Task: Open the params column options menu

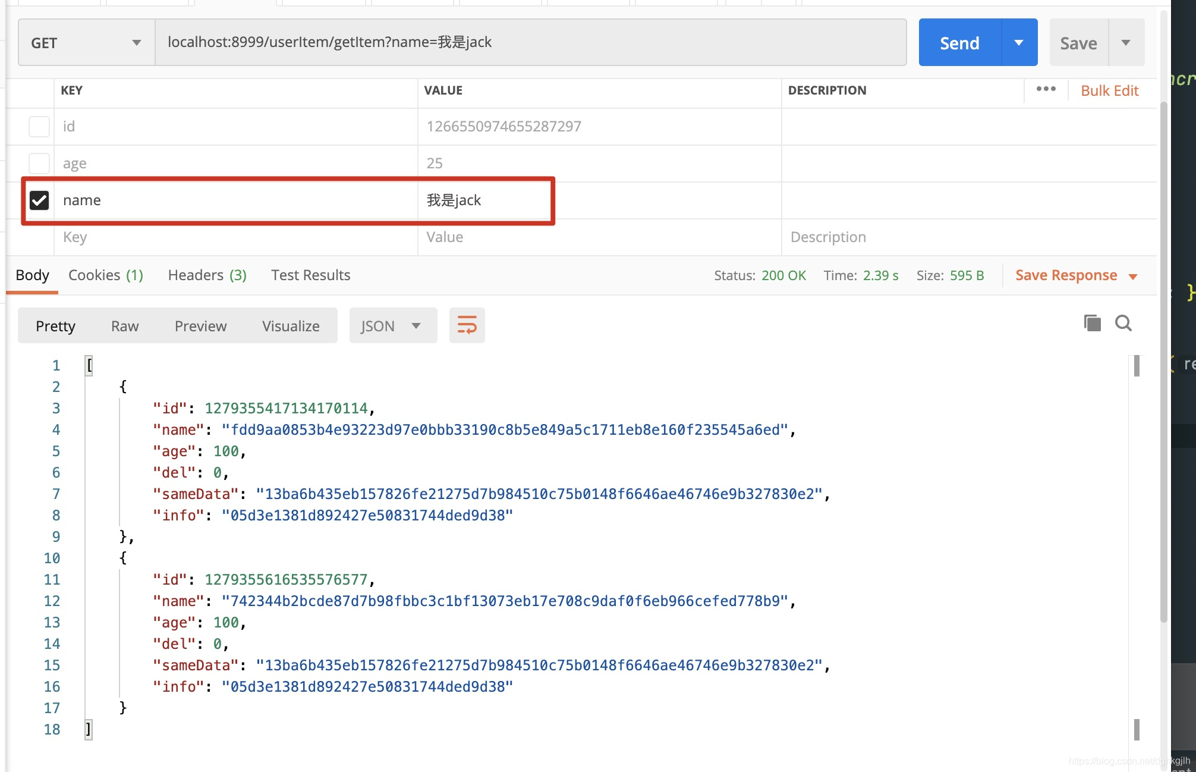Action: (x=1046, y=89)
